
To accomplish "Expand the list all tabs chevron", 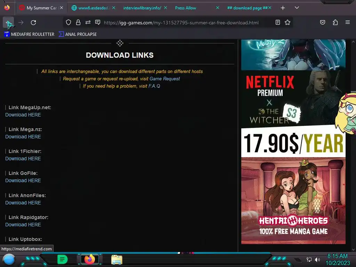I will pyautogui.click(x=297, y=8).
